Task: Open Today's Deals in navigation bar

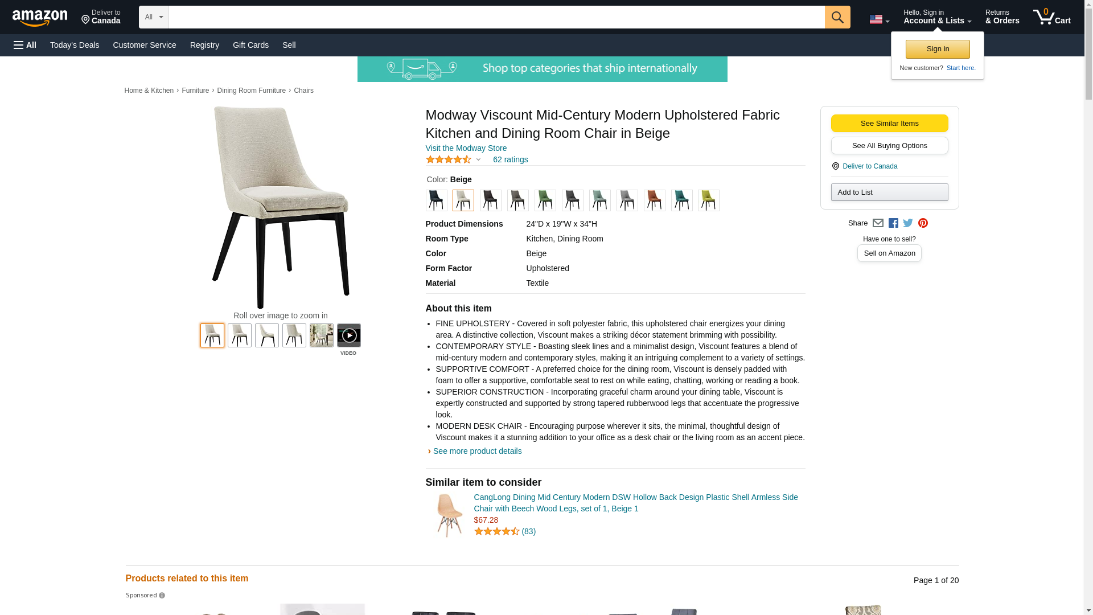Action: (75, 45)
